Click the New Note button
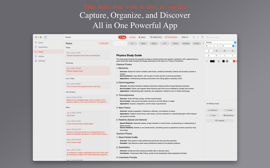This screenshot has width=270, height=168. (104, 43)
